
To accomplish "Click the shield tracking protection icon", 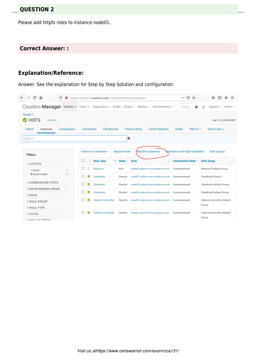I will pos(61,98).
